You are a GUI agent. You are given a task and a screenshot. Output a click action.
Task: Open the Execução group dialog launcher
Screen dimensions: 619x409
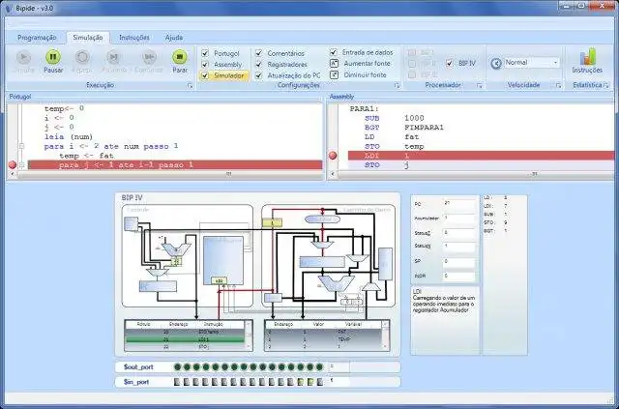[x=190, y=85]
